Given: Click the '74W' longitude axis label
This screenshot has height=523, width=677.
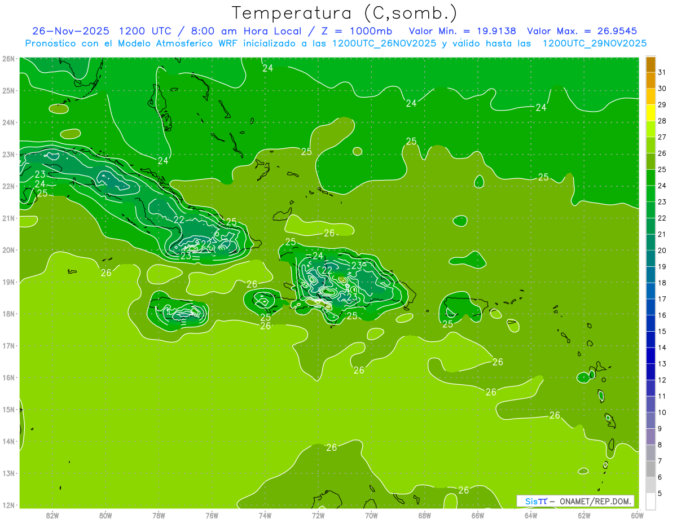Looking at the screenshot, I should tap(265, 515).
